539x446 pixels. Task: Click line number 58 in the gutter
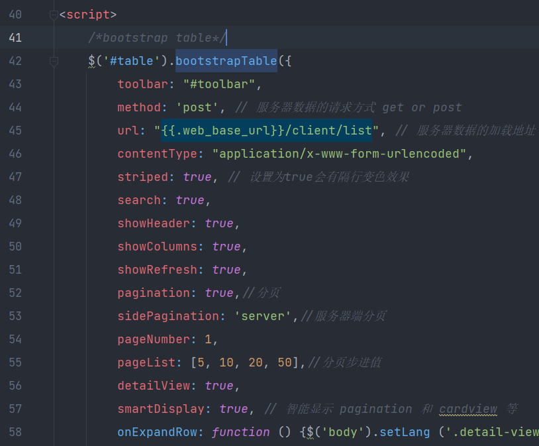pos(15,432)
